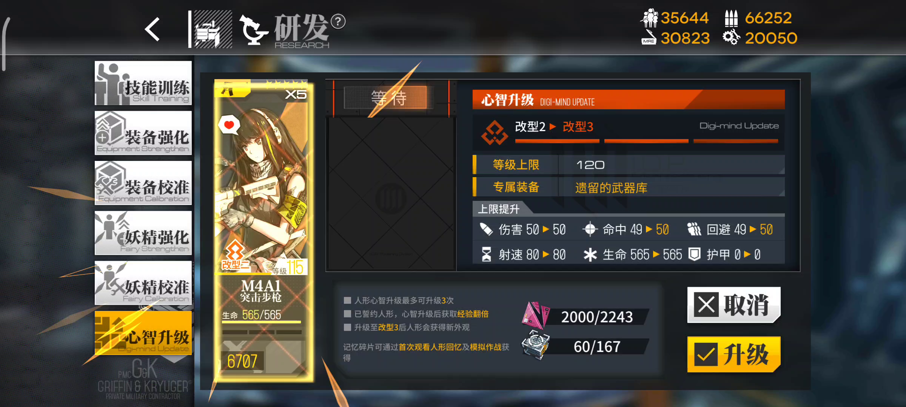Tap the pink memory fragment icon
This screenshot has height=407, width=906.
pyautogui.click(x=535, y=315)
